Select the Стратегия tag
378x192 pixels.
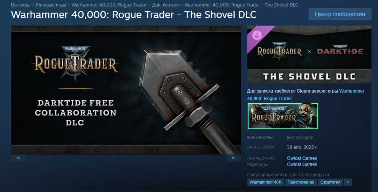(x=330, y=182)
